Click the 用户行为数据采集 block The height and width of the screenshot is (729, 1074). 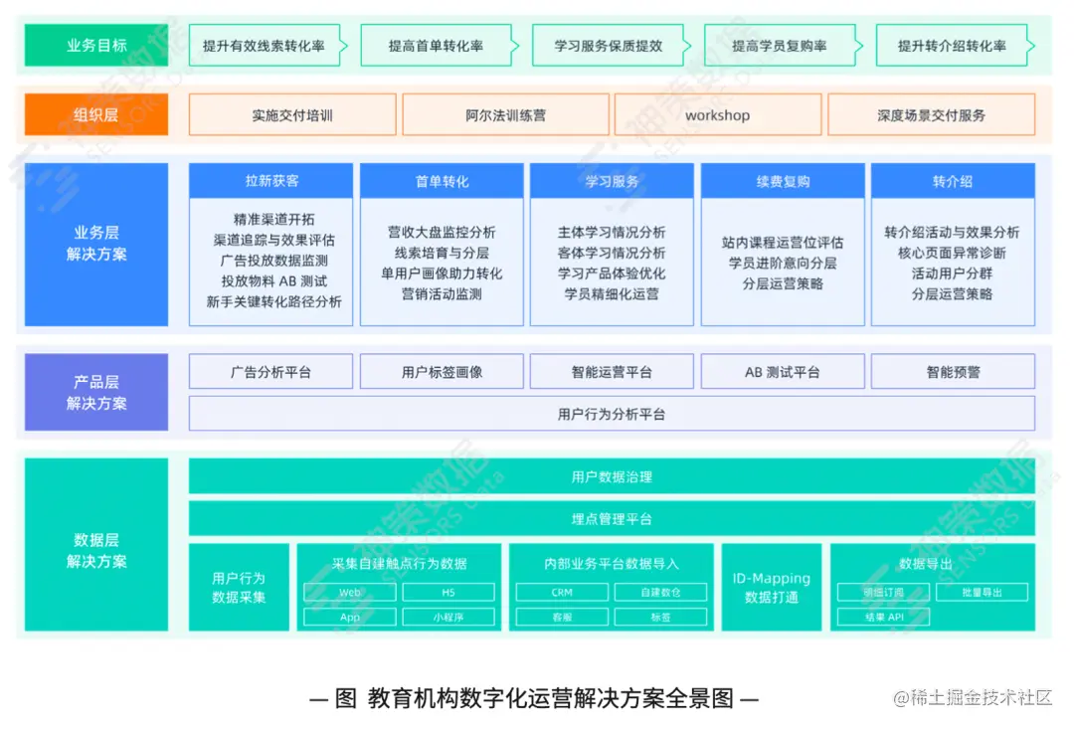pos(239,587)
